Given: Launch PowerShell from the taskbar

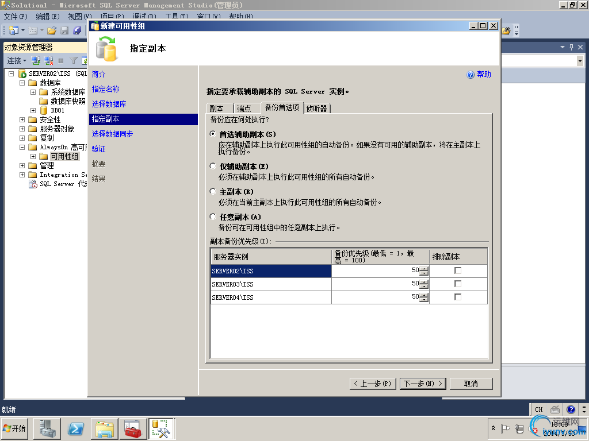Looking at the screenshot, I should point(74,428).
